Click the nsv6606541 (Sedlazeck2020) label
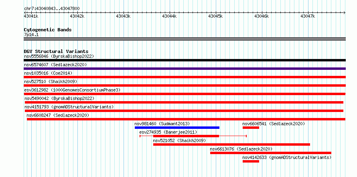Image resolution: width=357 pixels, height=177 pixels. 274,124
